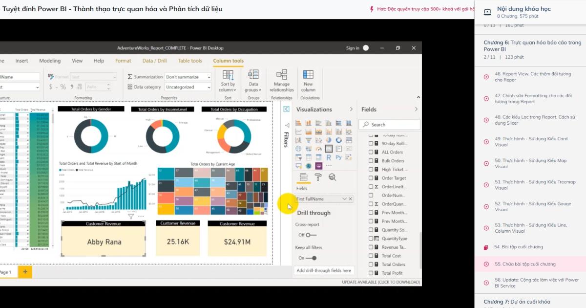Image resolution: width=586 pixels, height=308 pixels.
Task: Click the percent format icon
Action: coord(63,87)
